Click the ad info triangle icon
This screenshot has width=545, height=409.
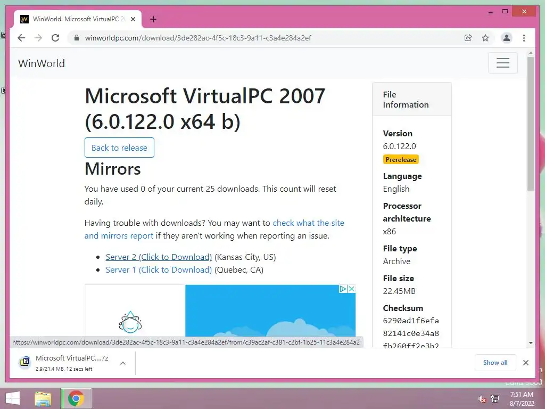pos(343,289)
